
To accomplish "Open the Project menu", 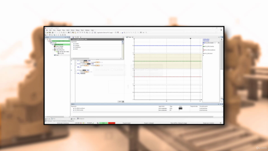I will (x=59, y=30).
